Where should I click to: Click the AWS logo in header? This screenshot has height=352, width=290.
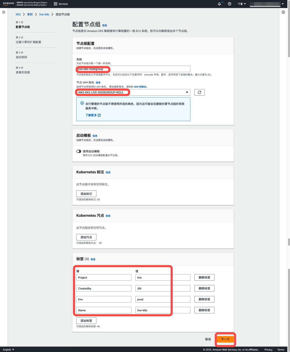tap(8, 4)
